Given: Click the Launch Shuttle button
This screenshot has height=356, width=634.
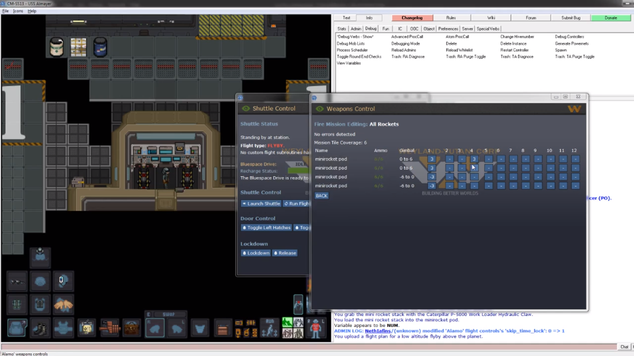Looking at the screenshot, I should [x=261, y=203].
